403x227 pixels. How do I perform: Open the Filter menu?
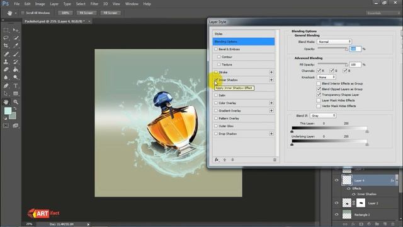94,4
